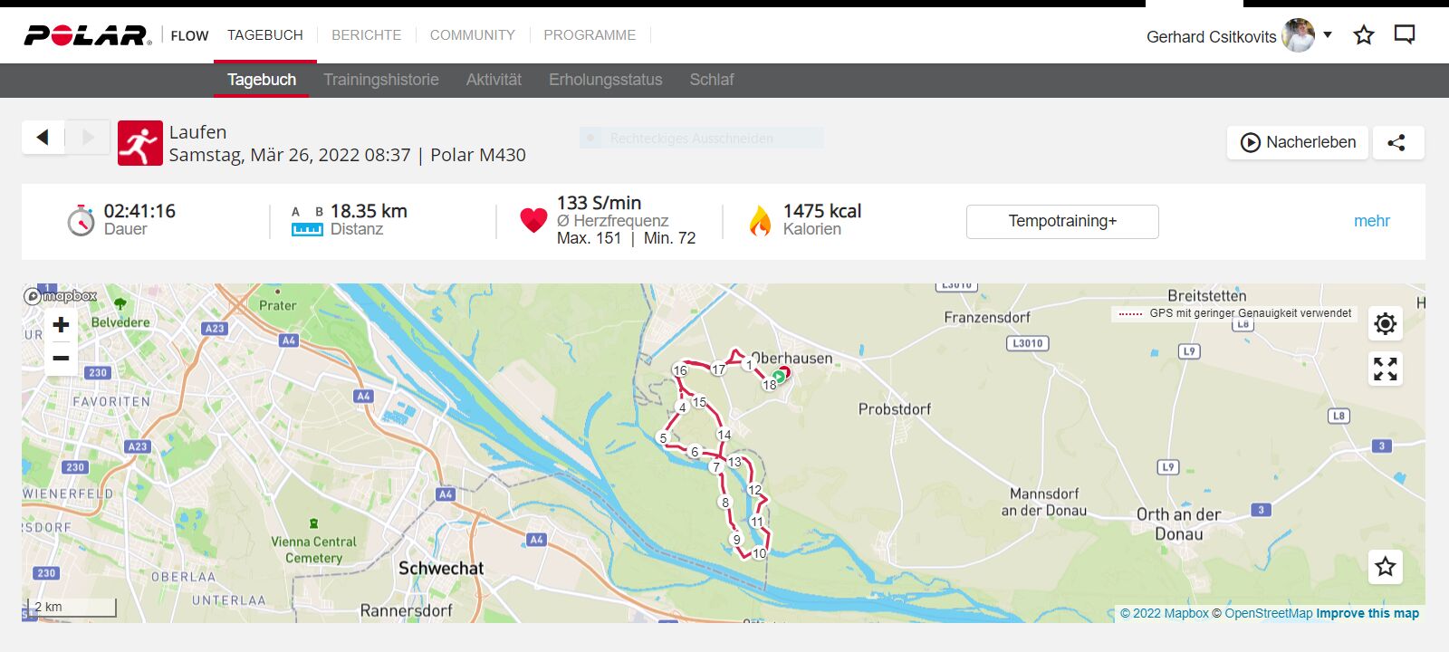This screenshot has height=652, width=1449.
Task: Open the notifications message icon
Action: [1404, 35]
